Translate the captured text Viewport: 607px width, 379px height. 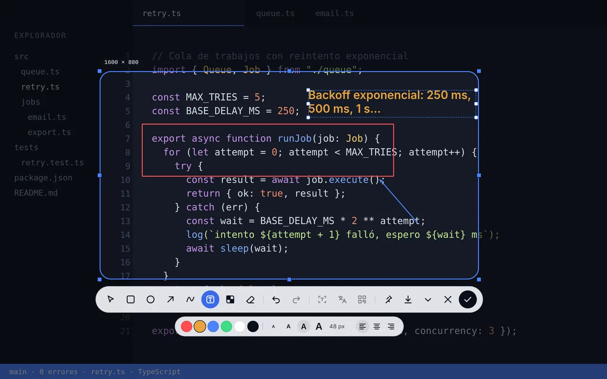[x=342, y=299]
